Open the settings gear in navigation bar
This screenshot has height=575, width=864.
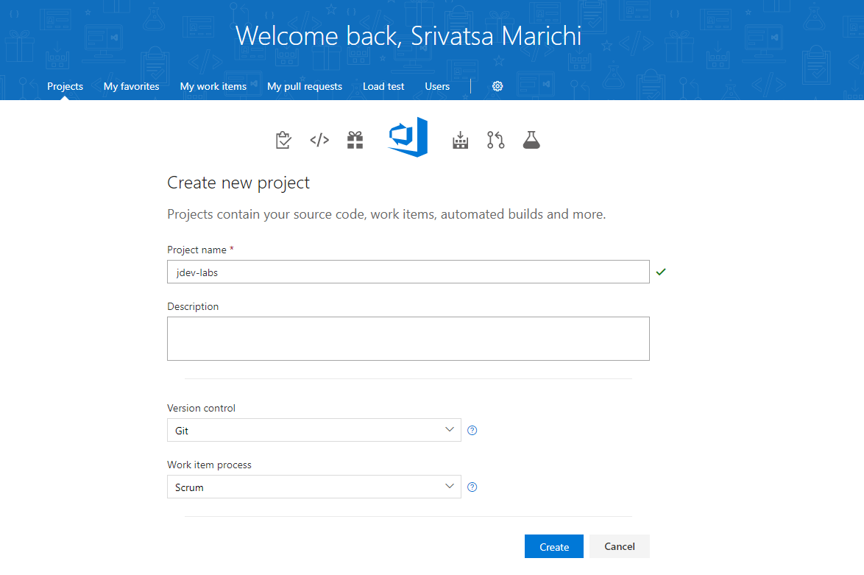tap(497, 86)
